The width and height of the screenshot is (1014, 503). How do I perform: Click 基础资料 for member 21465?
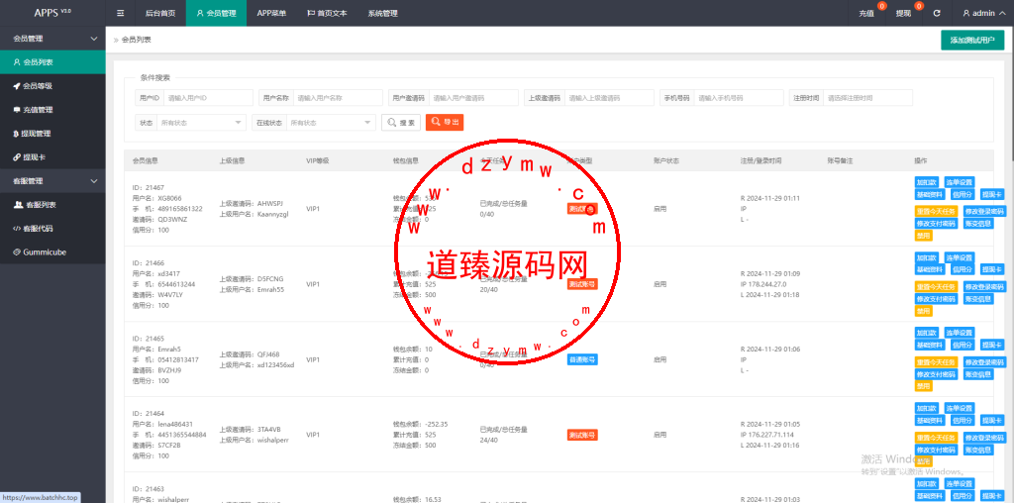[x=929, y=346]
